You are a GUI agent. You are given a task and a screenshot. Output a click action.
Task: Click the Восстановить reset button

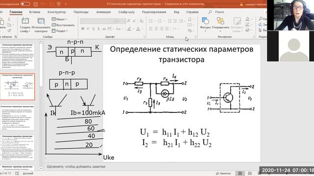(x=63, y=25)
